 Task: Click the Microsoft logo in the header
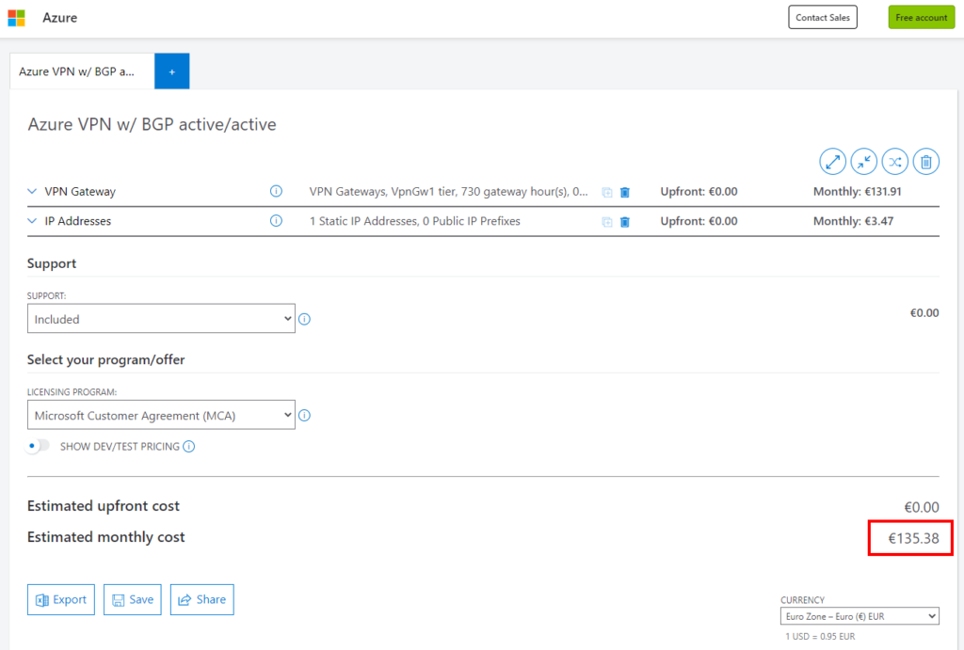pos(17,18)
